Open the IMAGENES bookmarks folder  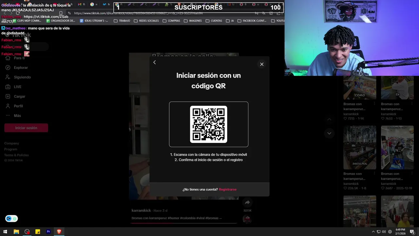(x=192, y=21)
